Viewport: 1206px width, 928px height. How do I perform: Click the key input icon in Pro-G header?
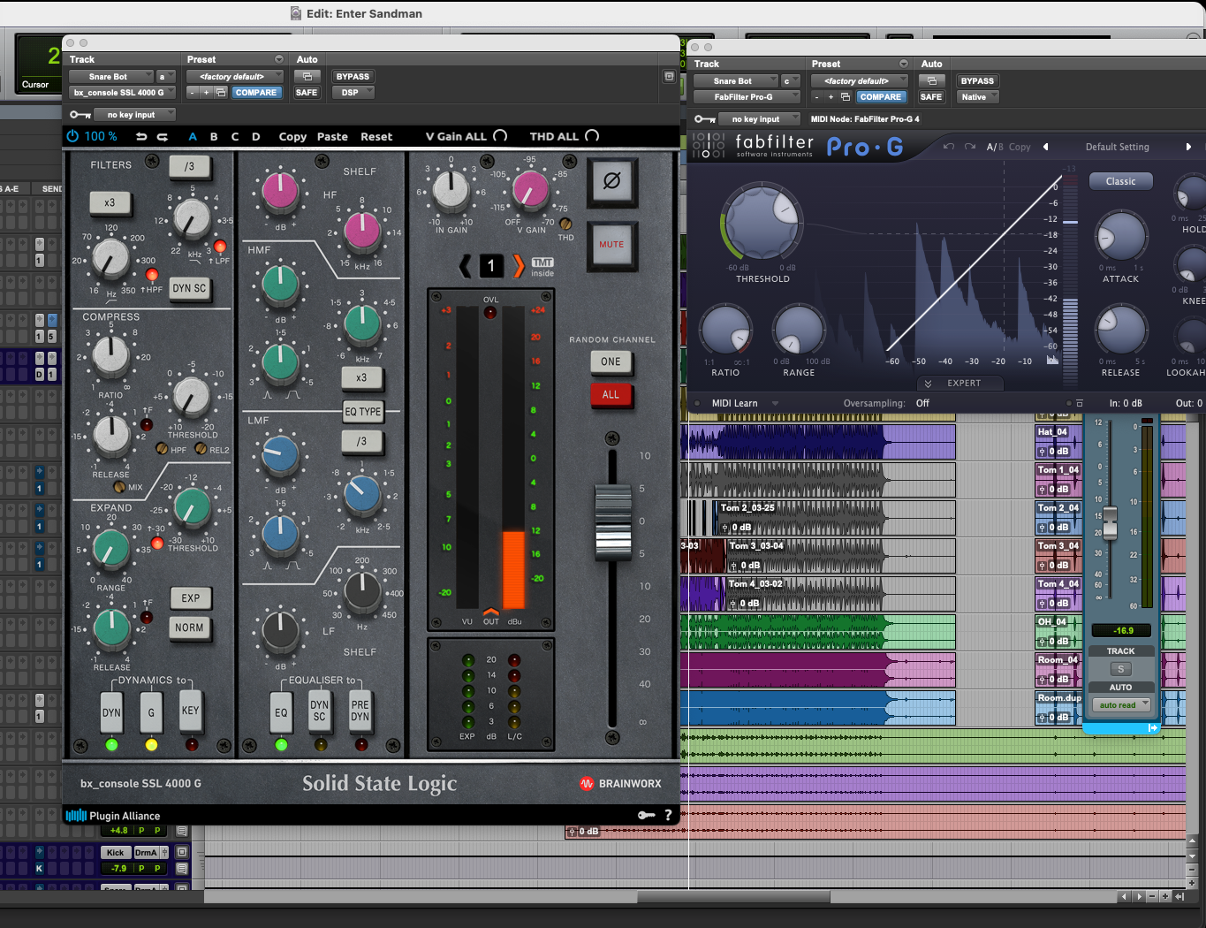click(704, 118)
